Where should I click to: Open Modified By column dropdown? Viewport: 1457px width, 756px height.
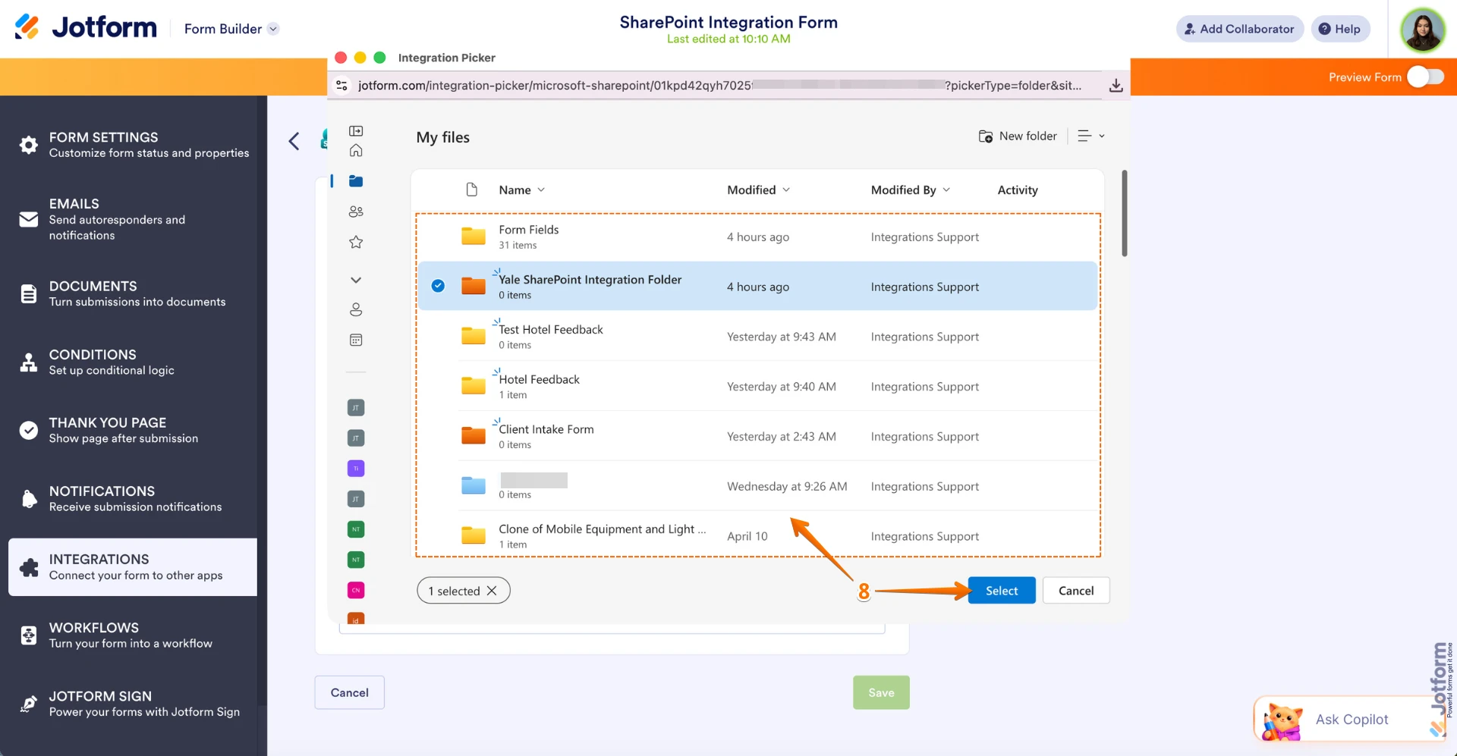coord(911,190)
